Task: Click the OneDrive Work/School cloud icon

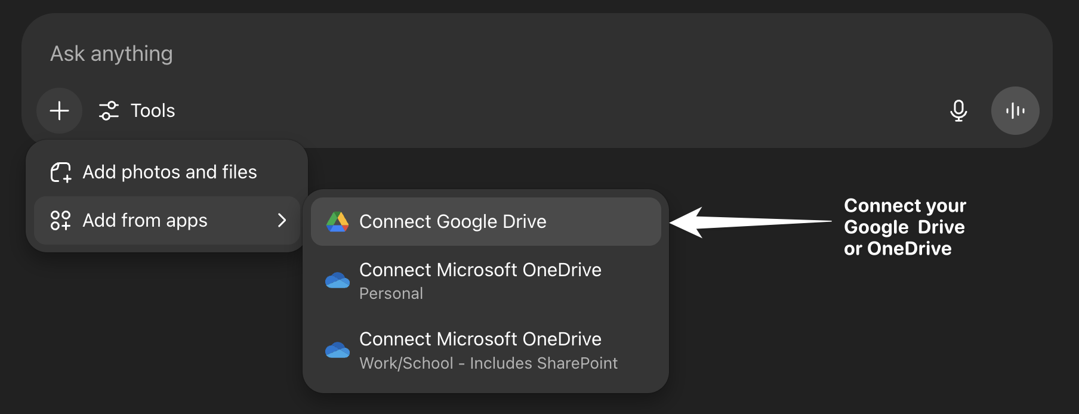Action: tap(337, 350)
